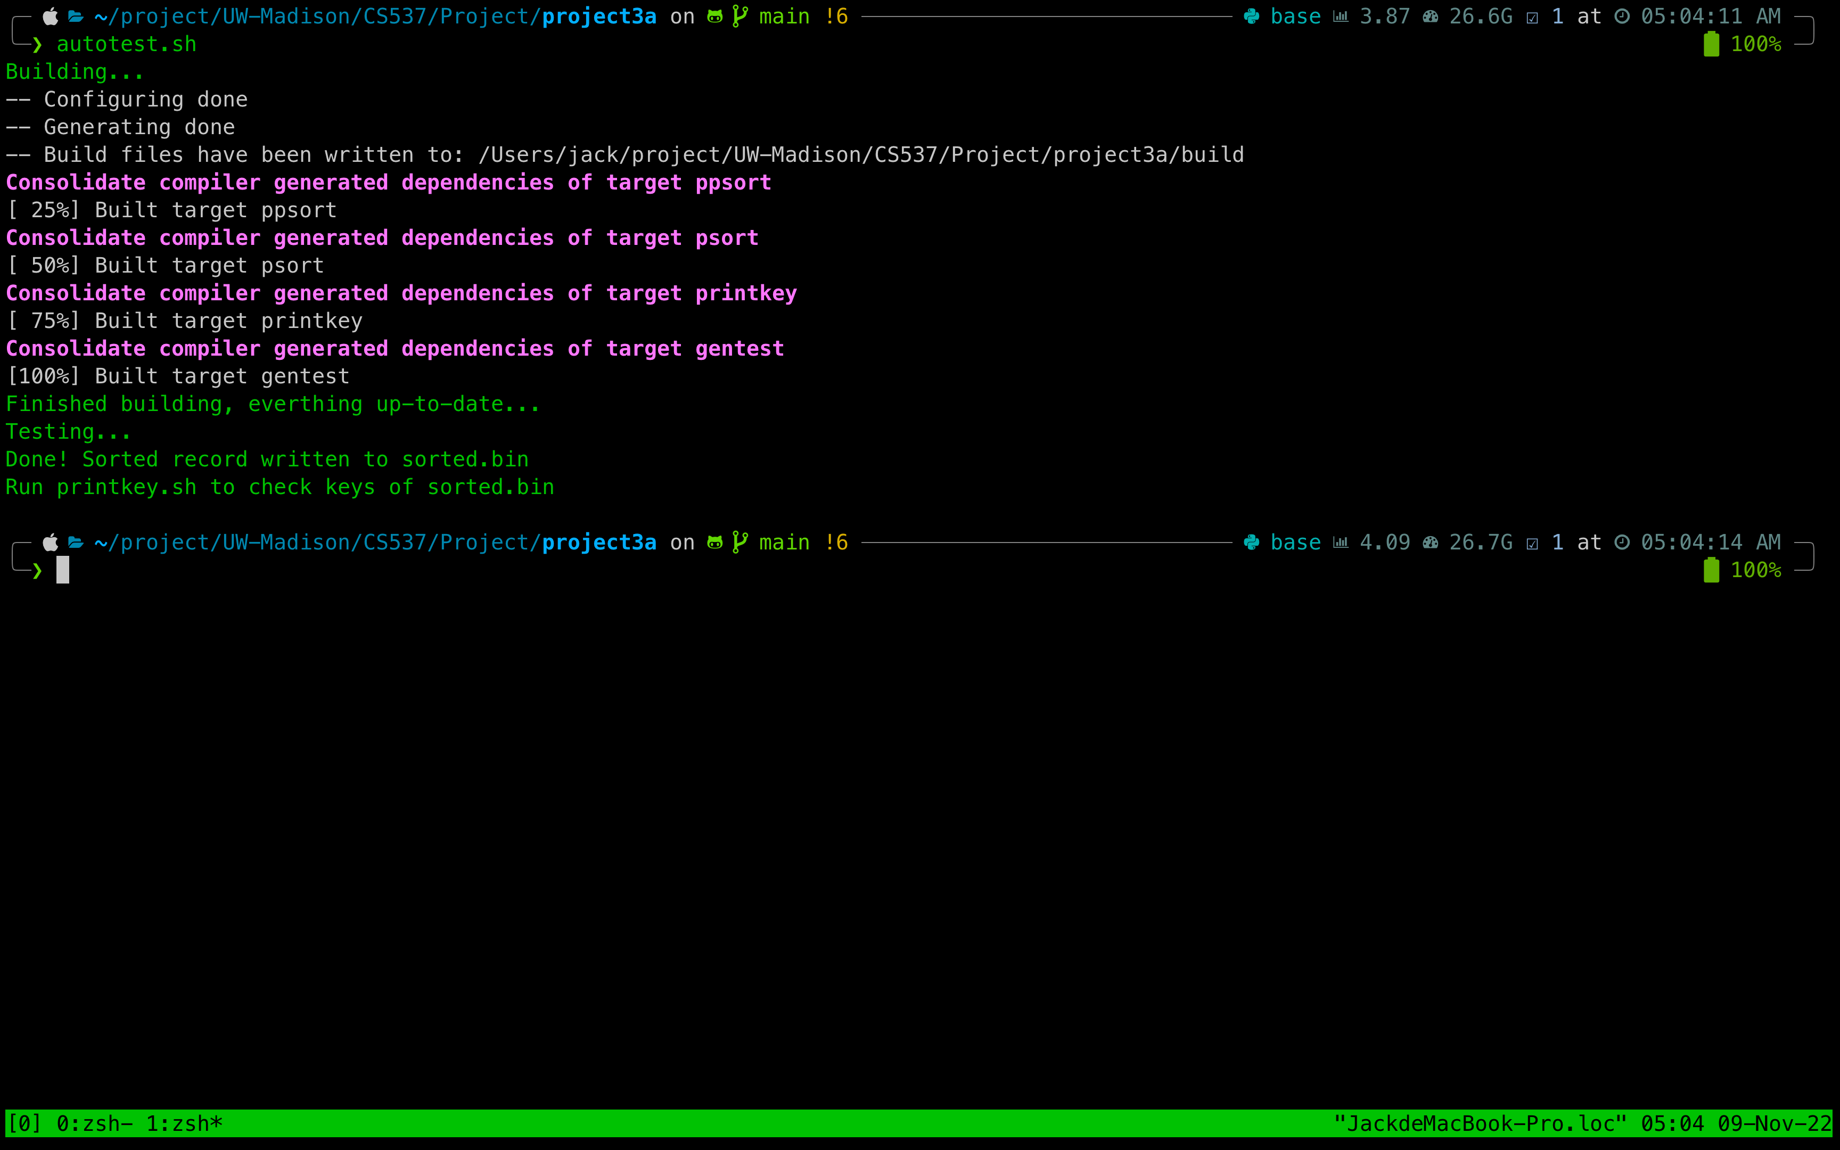1840x1150 pixels.
Task: Click the project3a directory name in second prompt
Action: [599, 543]
